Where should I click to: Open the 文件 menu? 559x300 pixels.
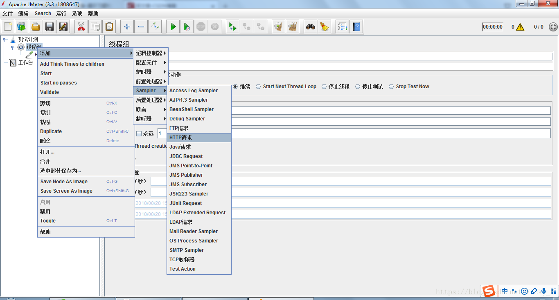7,13
